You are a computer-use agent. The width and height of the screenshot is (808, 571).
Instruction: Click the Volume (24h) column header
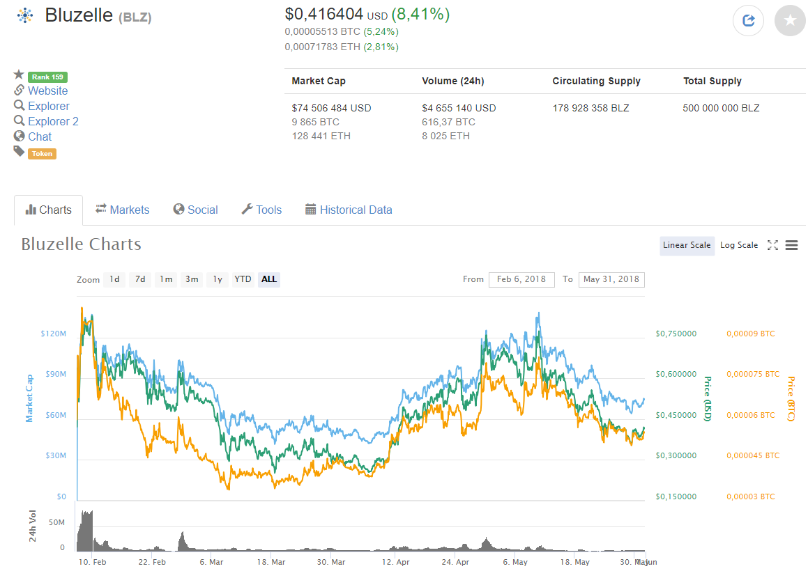tap(453, 81)
